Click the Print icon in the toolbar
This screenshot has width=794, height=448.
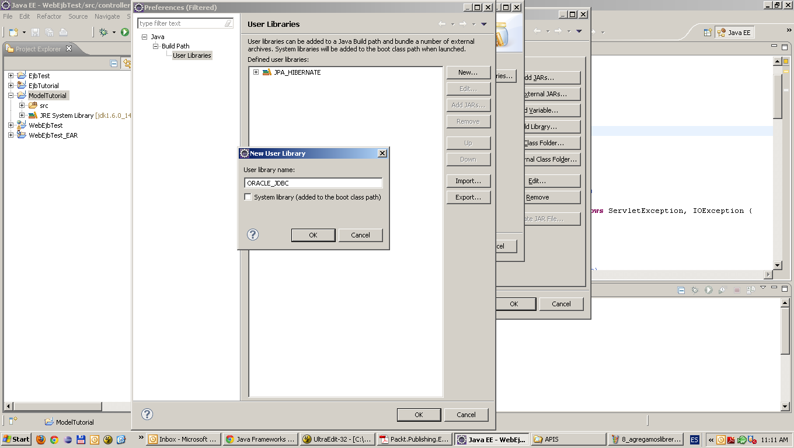pyautogui.click(x=62, y=32)
